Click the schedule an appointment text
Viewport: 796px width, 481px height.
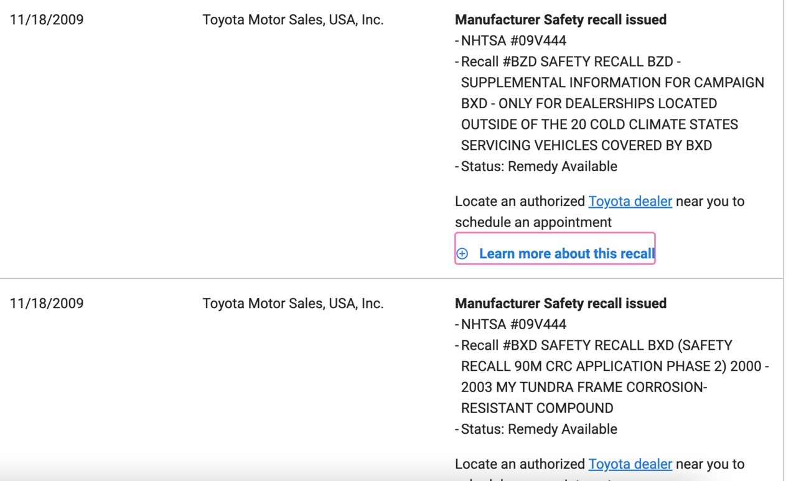click(533, 222)
